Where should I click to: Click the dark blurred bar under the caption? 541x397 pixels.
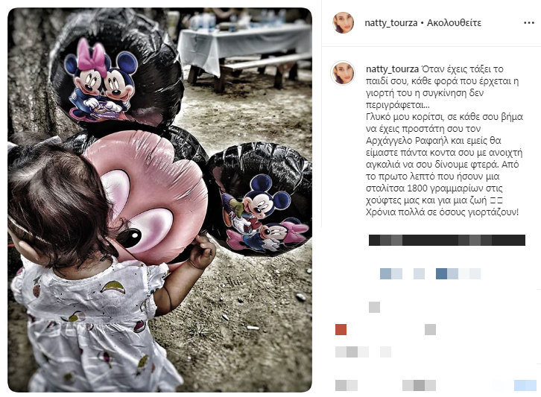pos(447,240)
